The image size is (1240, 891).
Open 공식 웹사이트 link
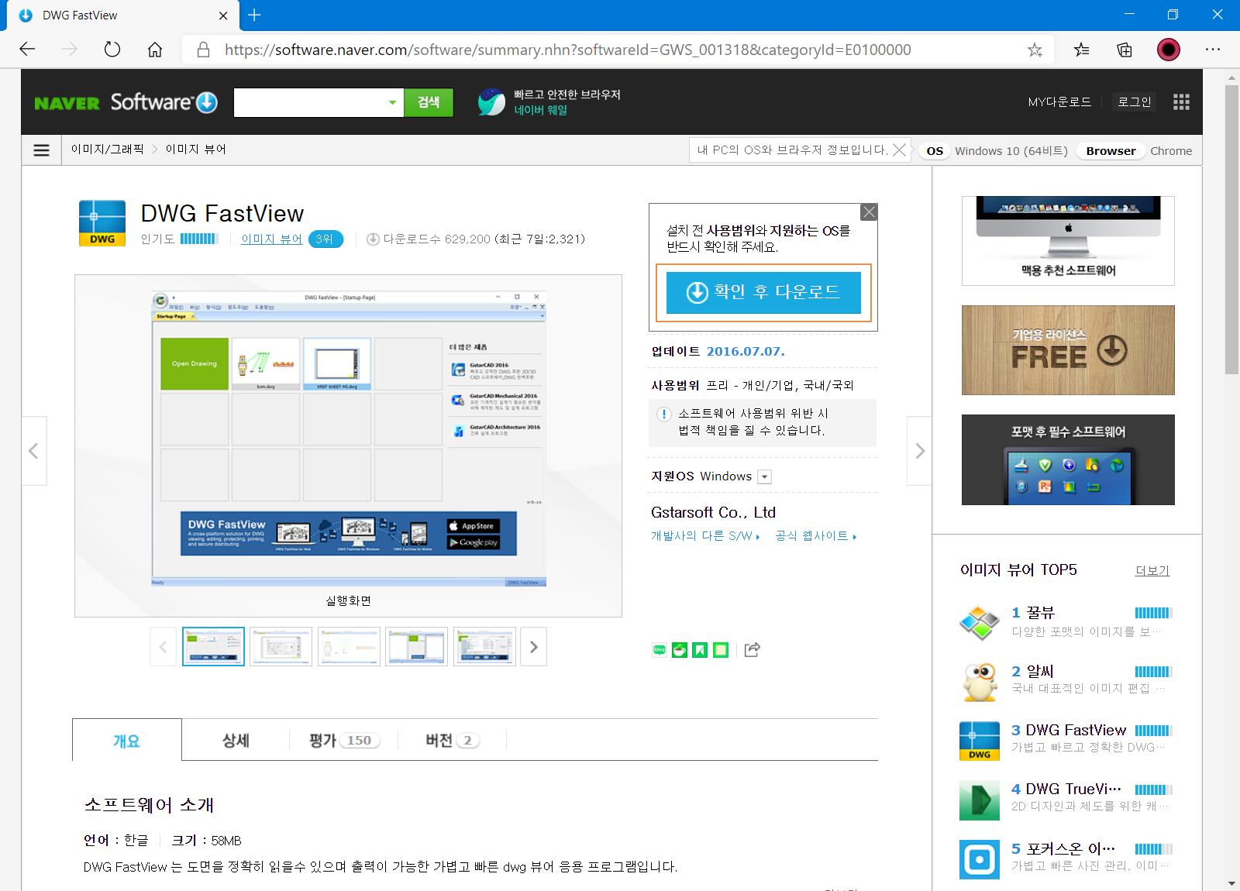pyautogui.click(x=815, y=535)
